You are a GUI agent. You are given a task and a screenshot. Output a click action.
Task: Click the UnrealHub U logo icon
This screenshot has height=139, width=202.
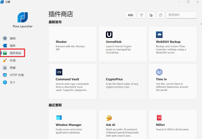[x=109, y=35]
